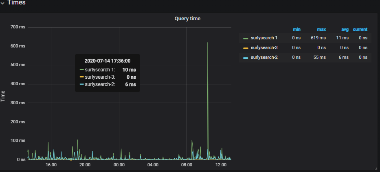Sort legend by min column header
This screenshot has width=380, height=172.
[297, 30]
